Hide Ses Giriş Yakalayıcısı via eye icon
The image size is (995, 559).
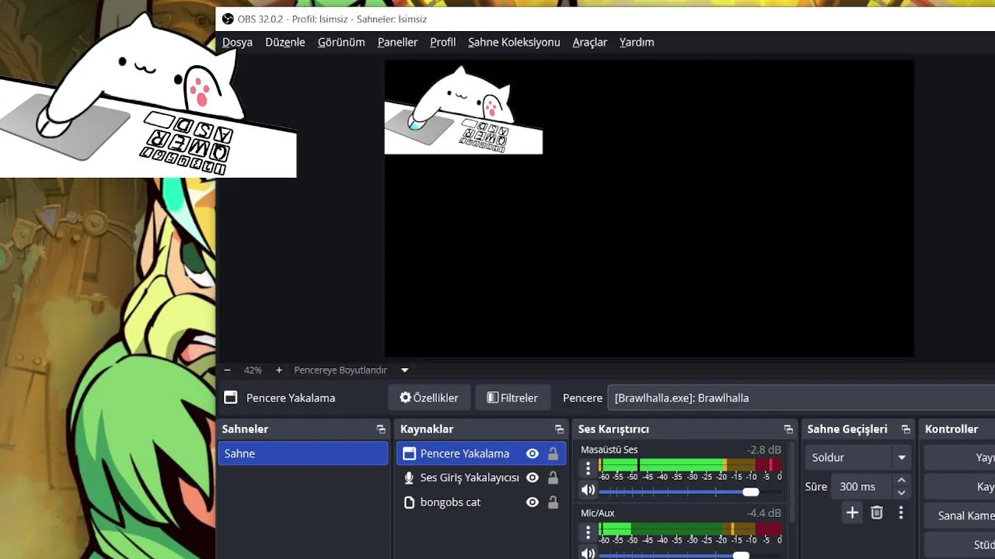(x=532, y=478)
